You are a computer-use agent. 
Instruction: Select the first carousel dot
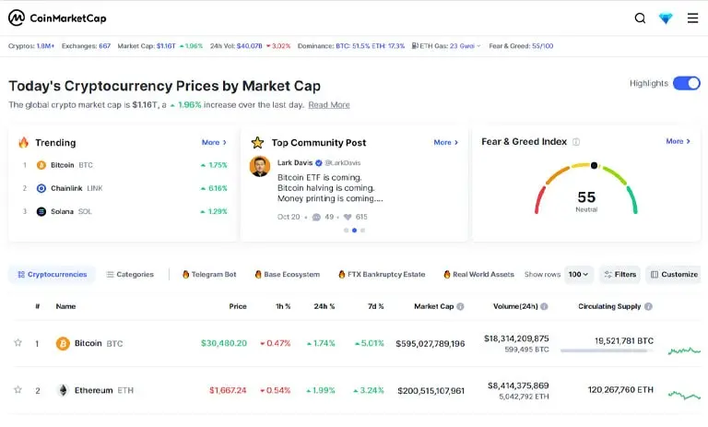[346, 231]
